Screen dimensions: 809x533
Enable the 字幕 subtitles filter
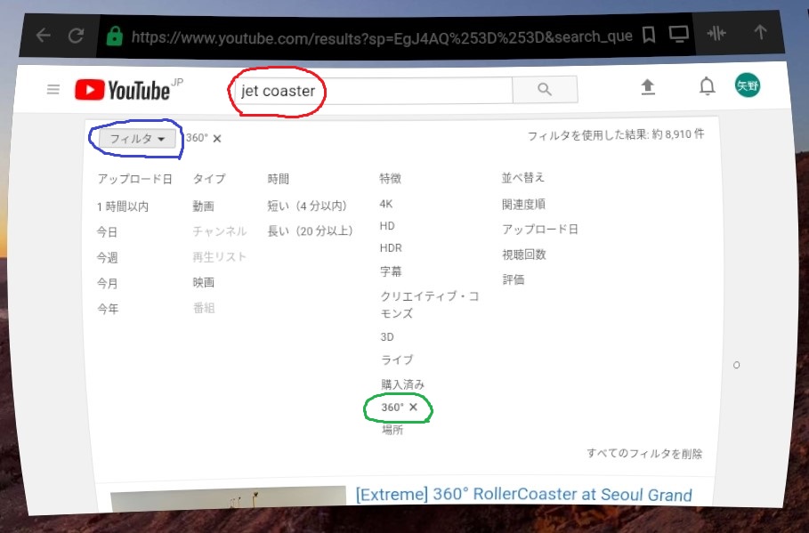[x=391, y=271]
